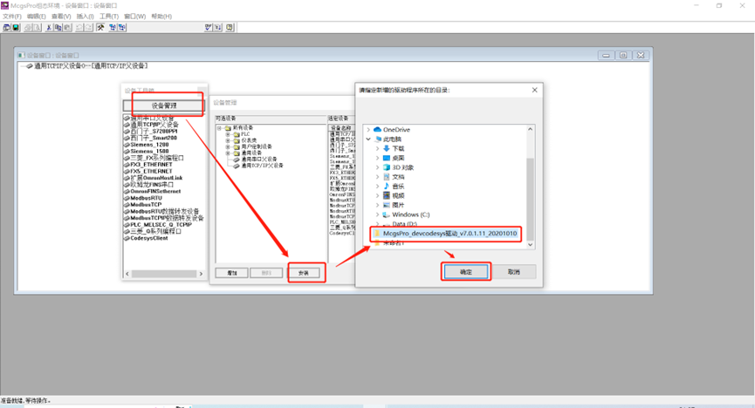Click the paste toolbar icon
Viewport: 755px width, 408px height.
(x=67, y=27)
